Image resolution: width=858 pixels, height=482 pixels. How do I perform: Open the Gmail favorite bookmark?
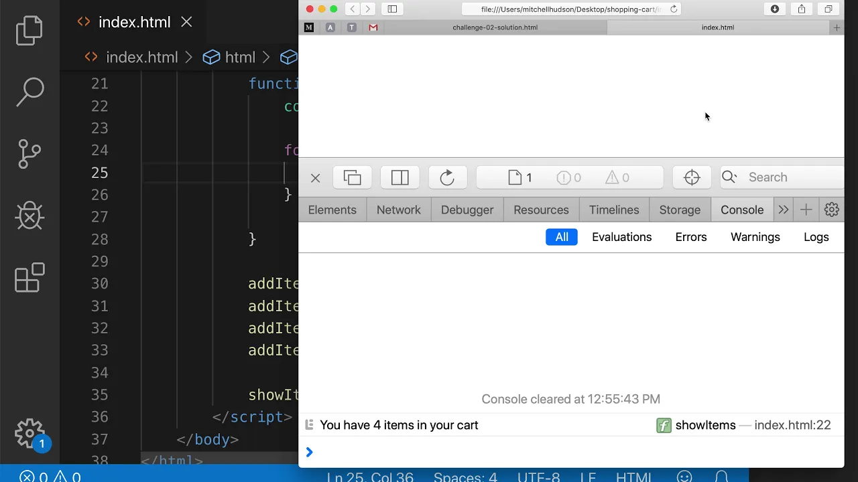(x=373, y=27)
